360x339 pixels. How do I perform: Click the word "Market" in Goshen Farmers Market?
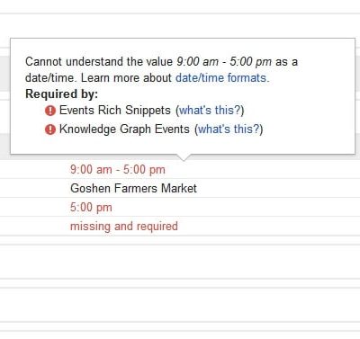click(179, 188)
